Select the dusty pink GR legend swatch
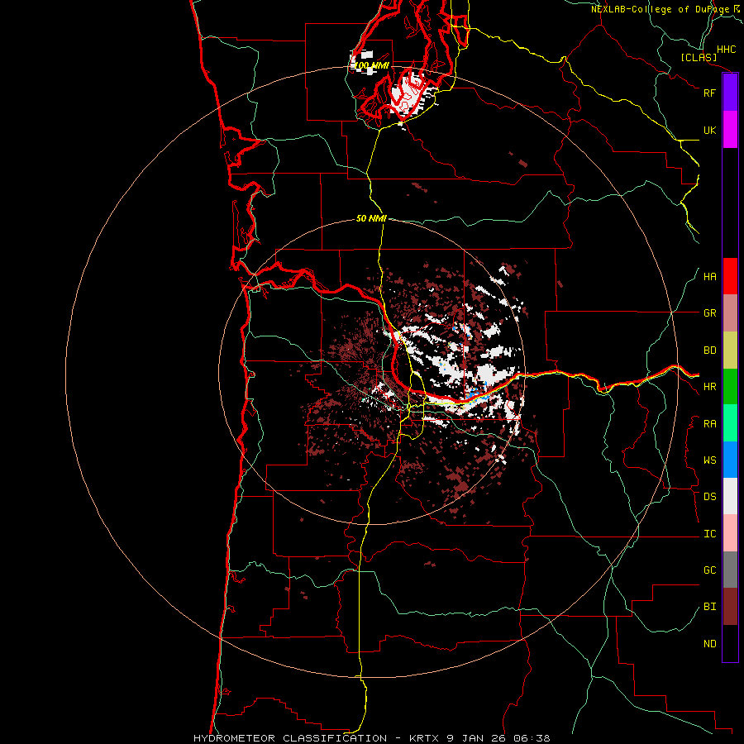Image resolution: width=744 pixels, height=744 pixels. tap(730, 313)
